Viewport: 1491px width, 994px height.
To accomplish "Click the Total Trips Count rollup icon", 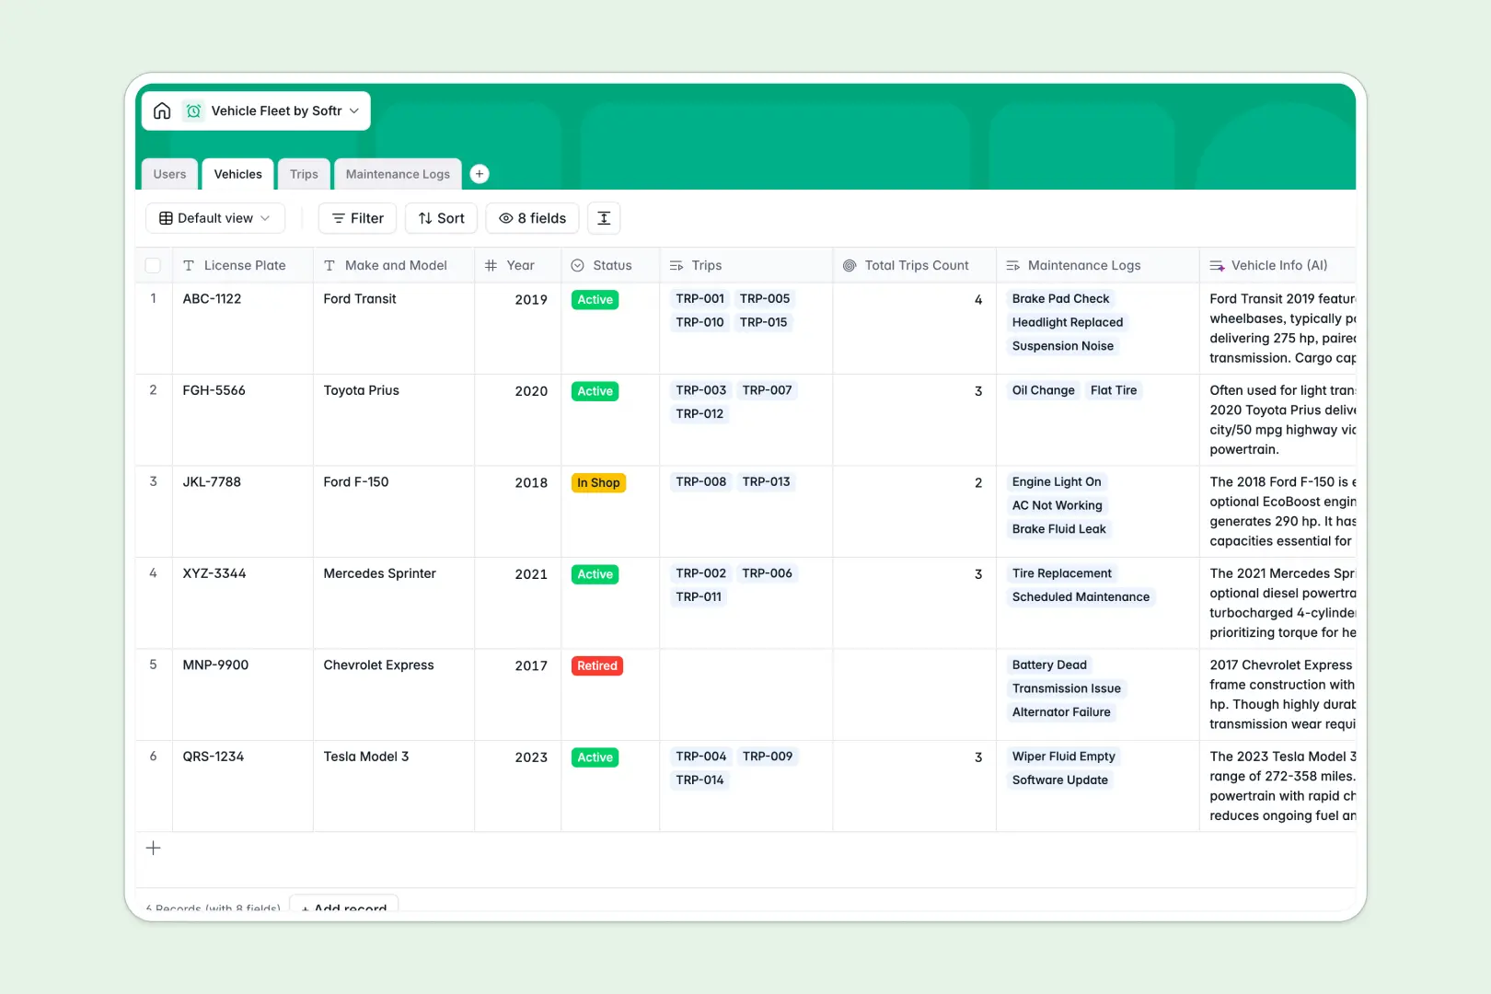I will click(x=850, y=265).
